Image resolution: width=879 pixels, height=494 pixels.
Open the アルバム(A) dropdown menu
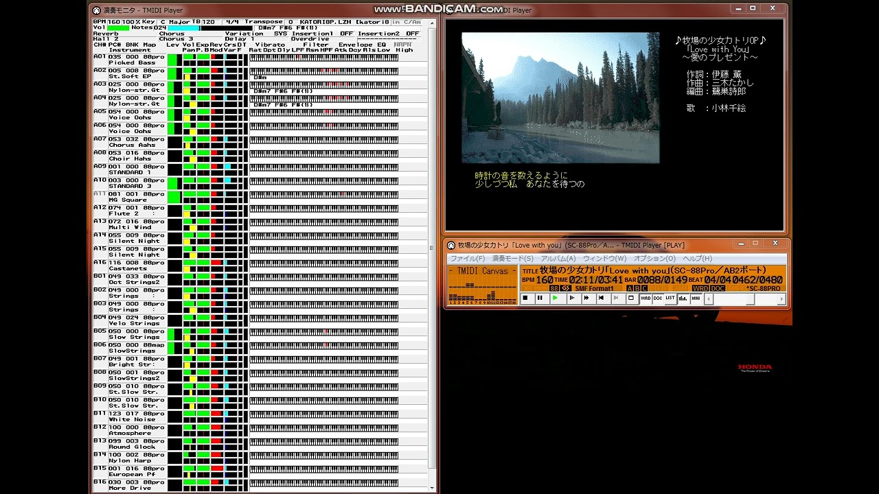(x=558, y=259)
